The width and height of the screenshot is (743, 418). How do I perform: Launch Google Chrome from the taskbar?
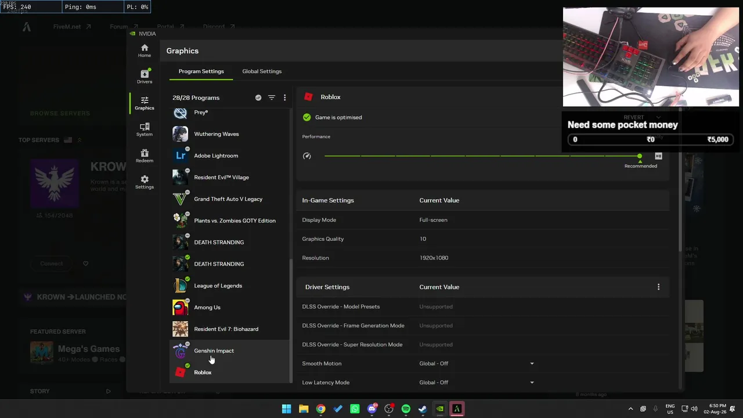(x=320, y=409)
